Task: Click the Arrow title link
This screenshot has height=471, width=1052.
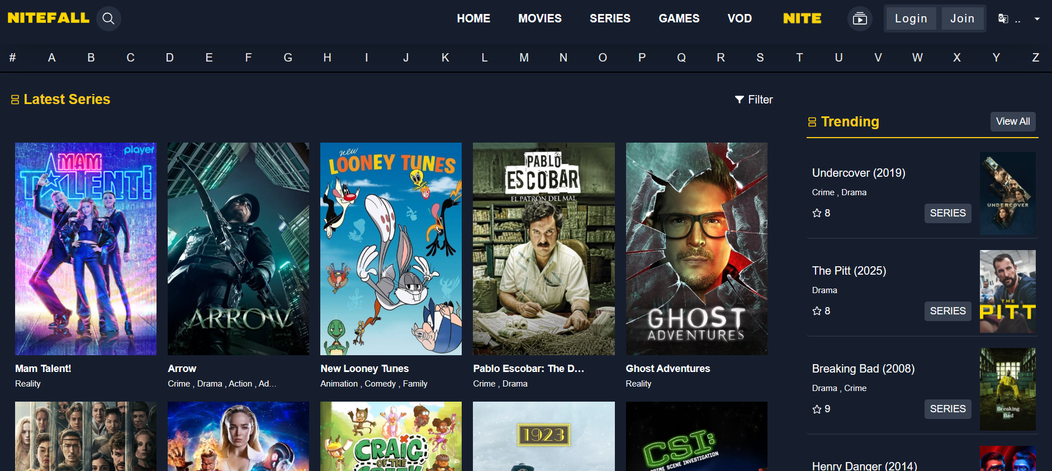Action: click(182, 369)
